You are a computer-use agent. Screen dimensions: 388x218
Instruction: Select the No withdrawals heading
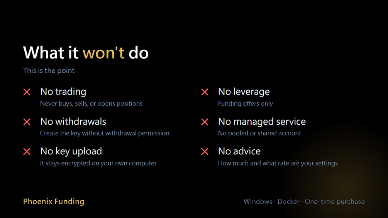coord(73,122)
